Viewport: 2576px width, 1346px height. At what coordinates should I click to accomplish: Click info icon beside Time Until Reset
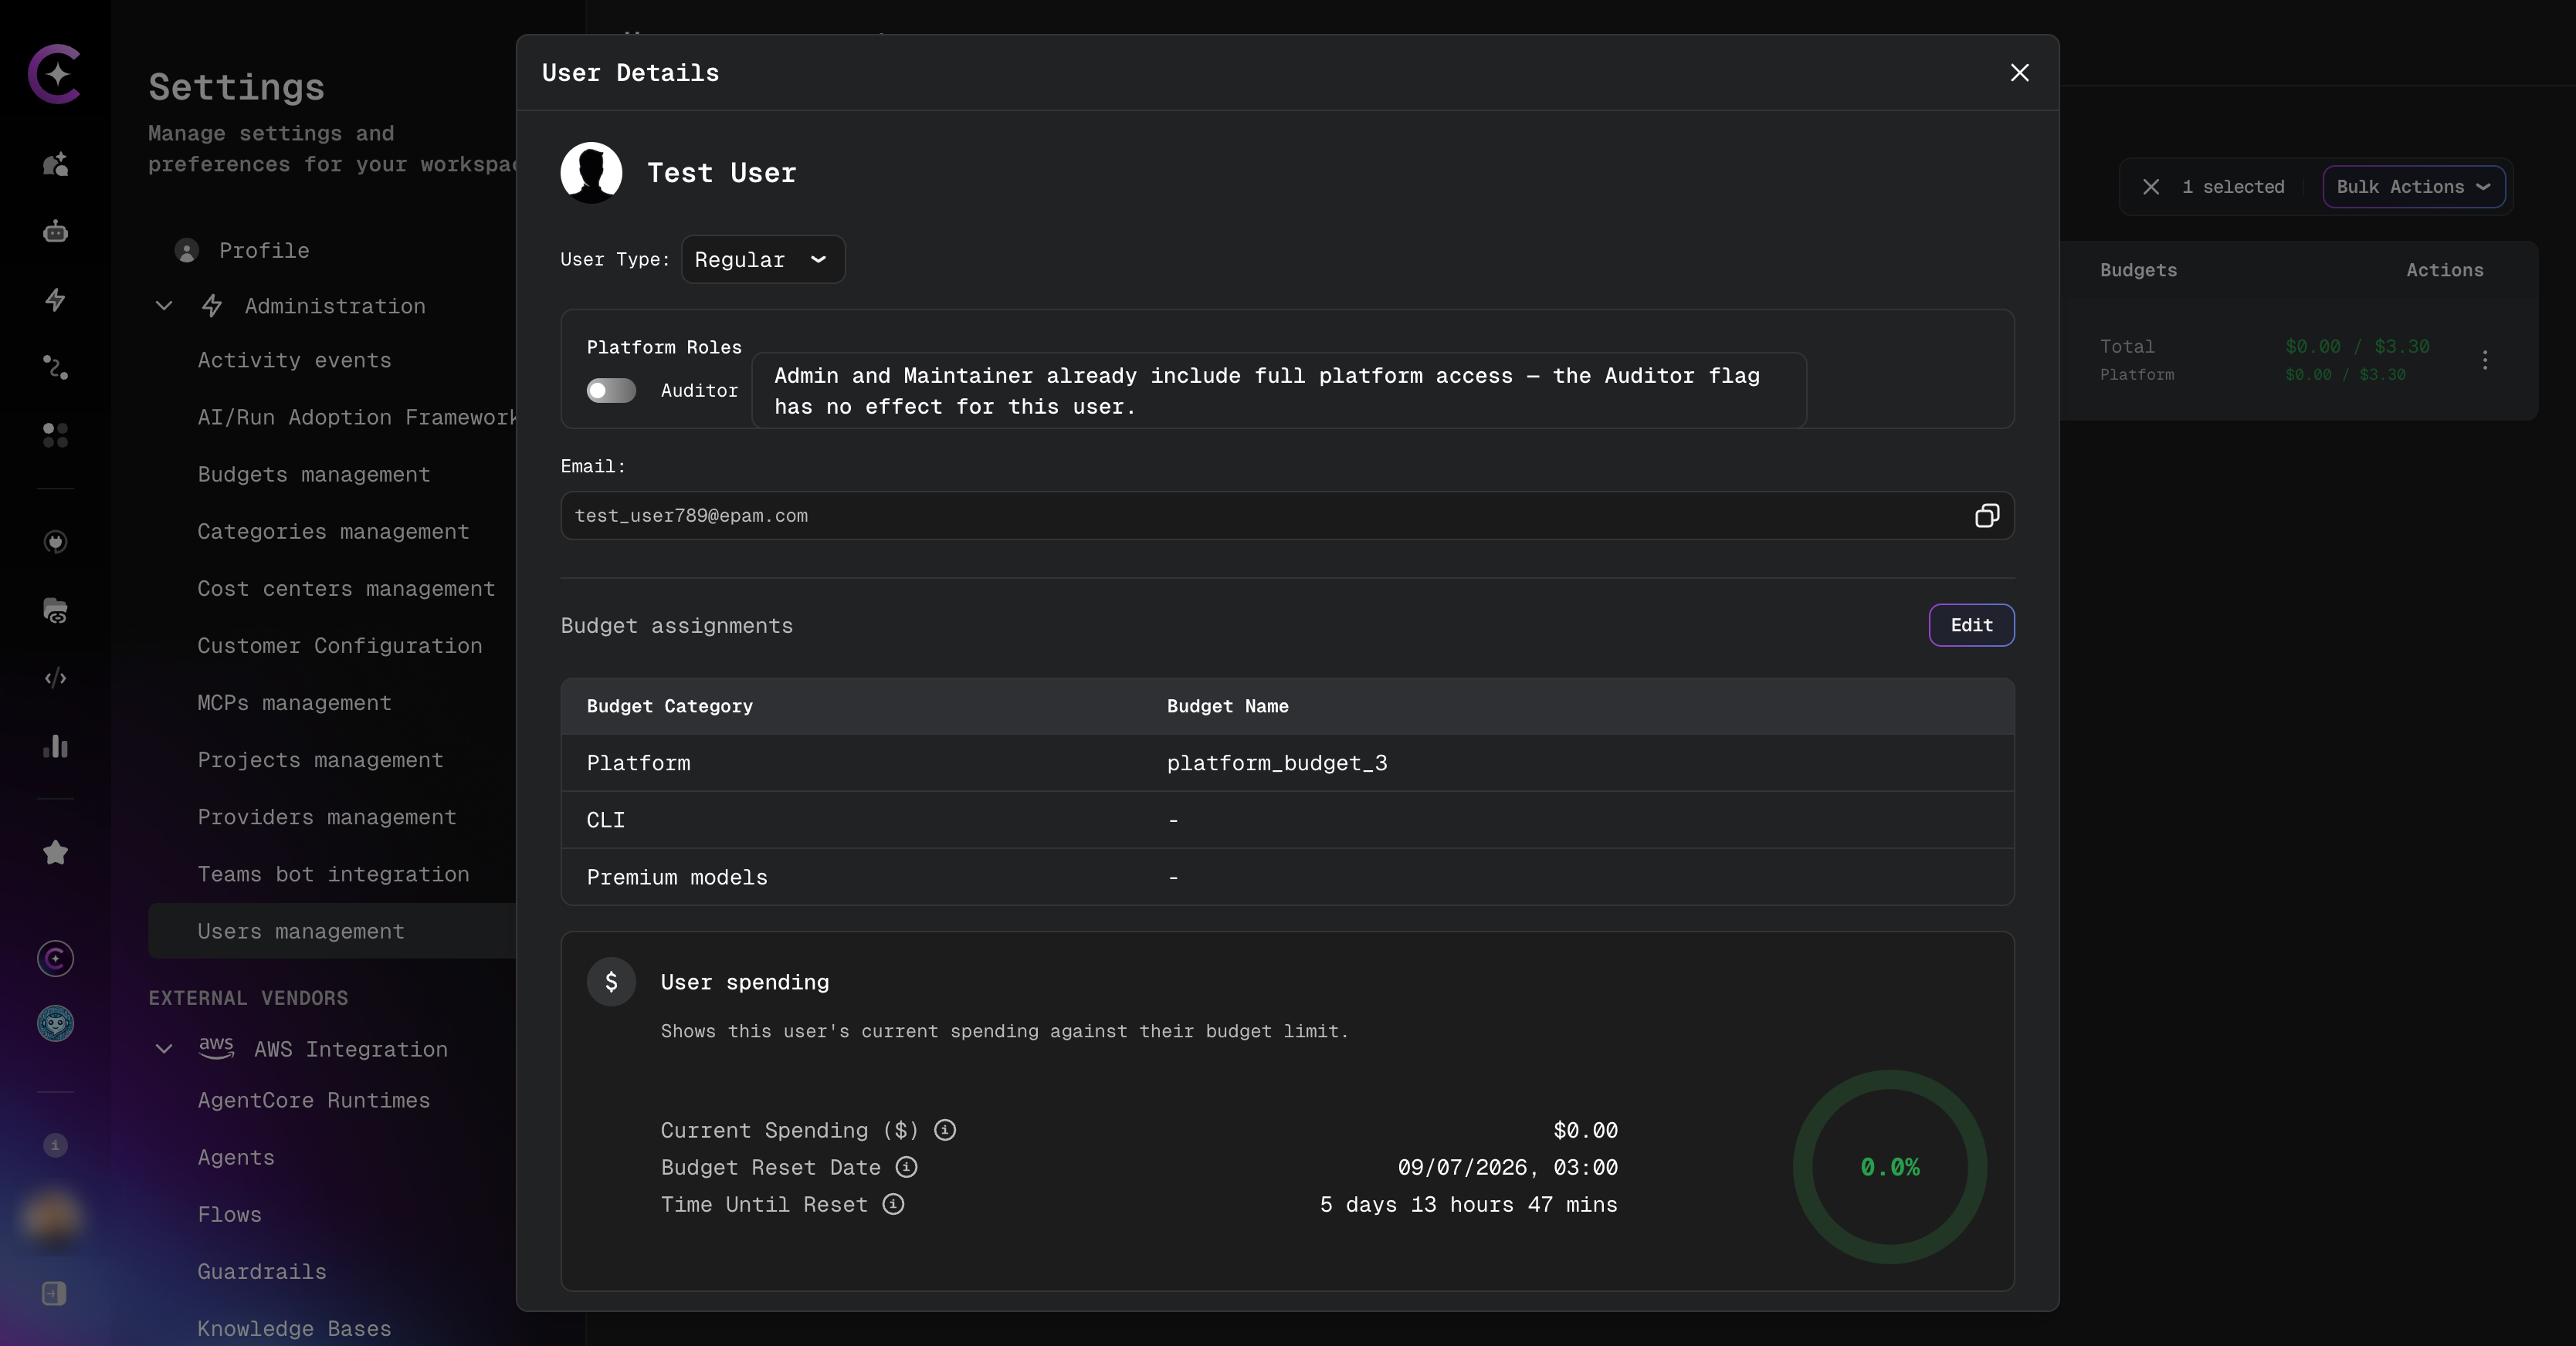893,1204
